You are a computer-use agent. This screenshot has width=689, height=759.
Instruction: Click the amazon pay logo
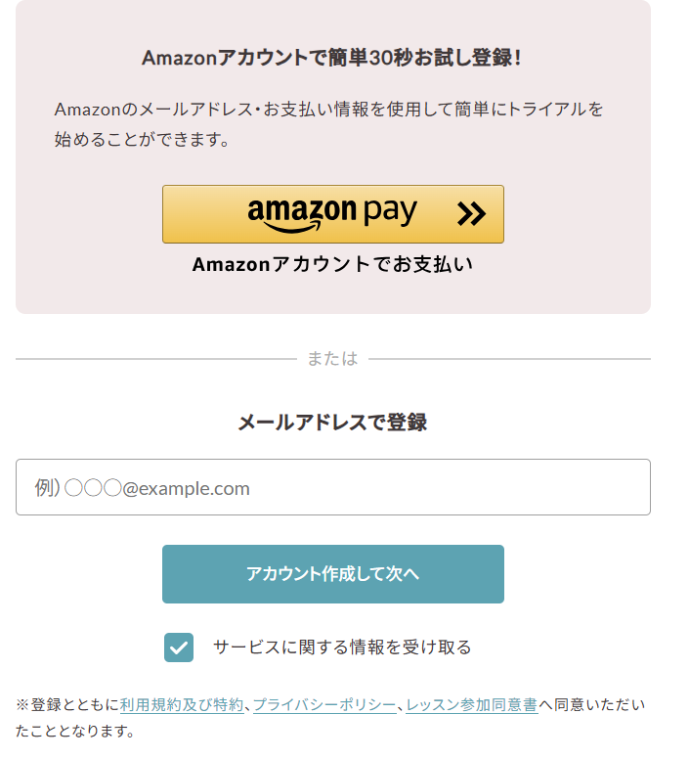pos(332,214)
